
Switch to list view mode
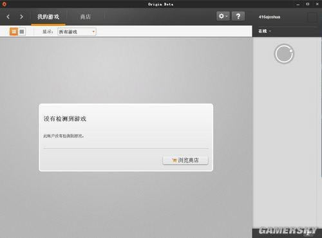tap(22, 32)
